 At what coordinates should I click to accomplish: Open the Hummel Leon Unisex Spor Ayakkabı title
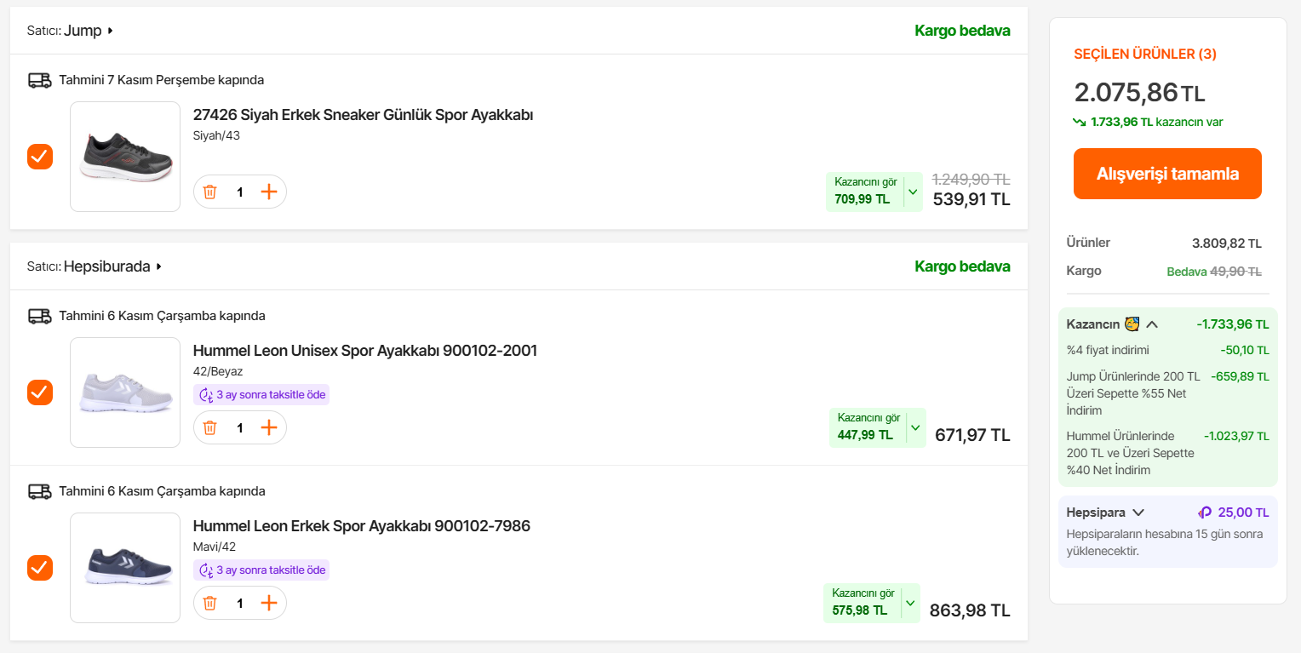pyautogui.click(x=364, y=351)
